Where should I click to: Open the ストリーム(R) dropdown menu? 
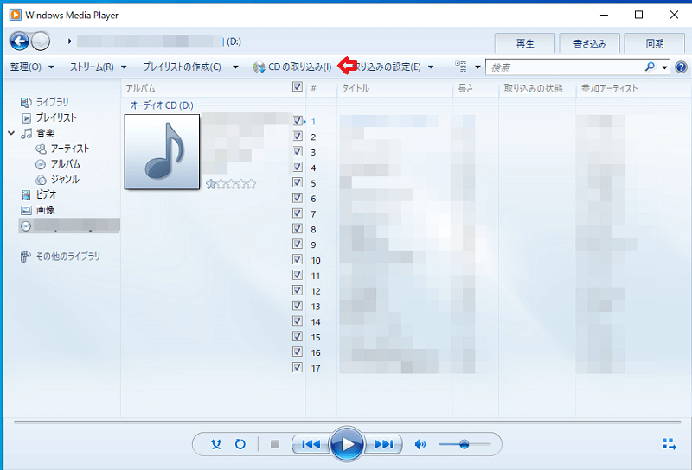98,67
